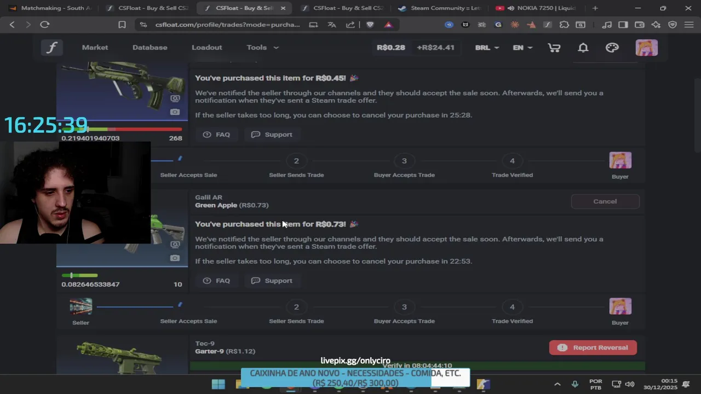The image size is (701, 394).
Task: Open the shopping cart
Action: [x=554, y=48]
